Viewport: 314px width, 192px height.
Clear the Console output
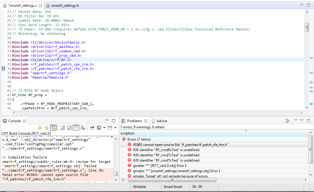point(83,128)
